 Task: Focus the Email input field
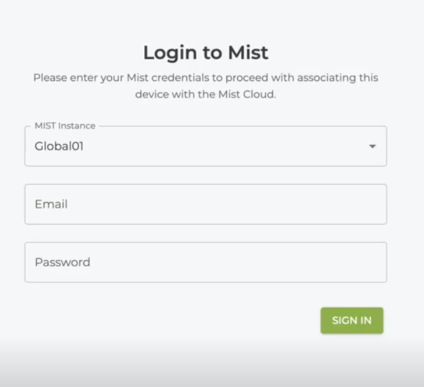click(205, 204)
